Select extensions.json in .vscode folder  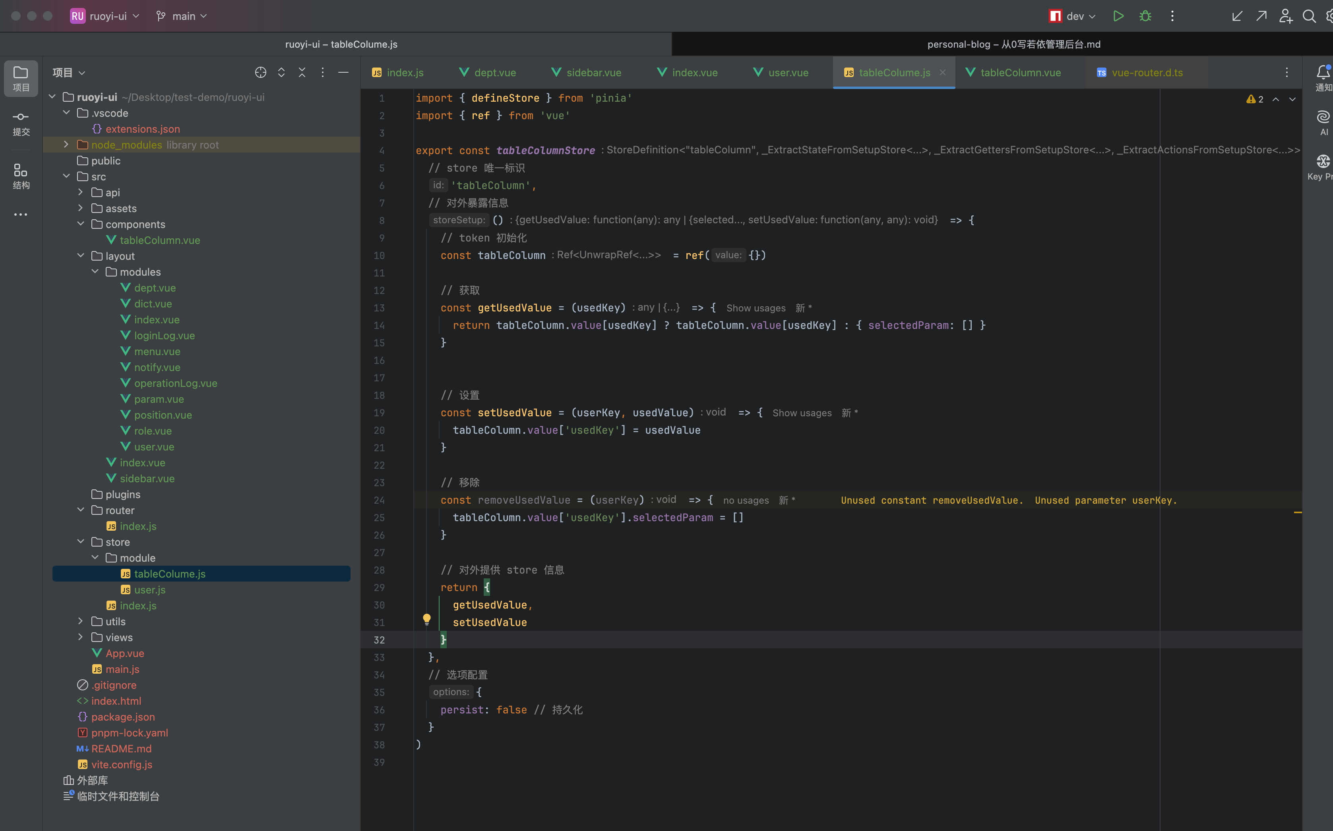(142, 129)
